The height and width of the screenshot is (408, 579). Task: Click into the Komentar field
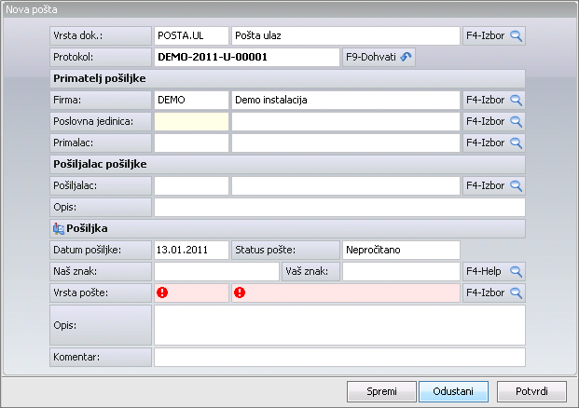tap(339, 357)
